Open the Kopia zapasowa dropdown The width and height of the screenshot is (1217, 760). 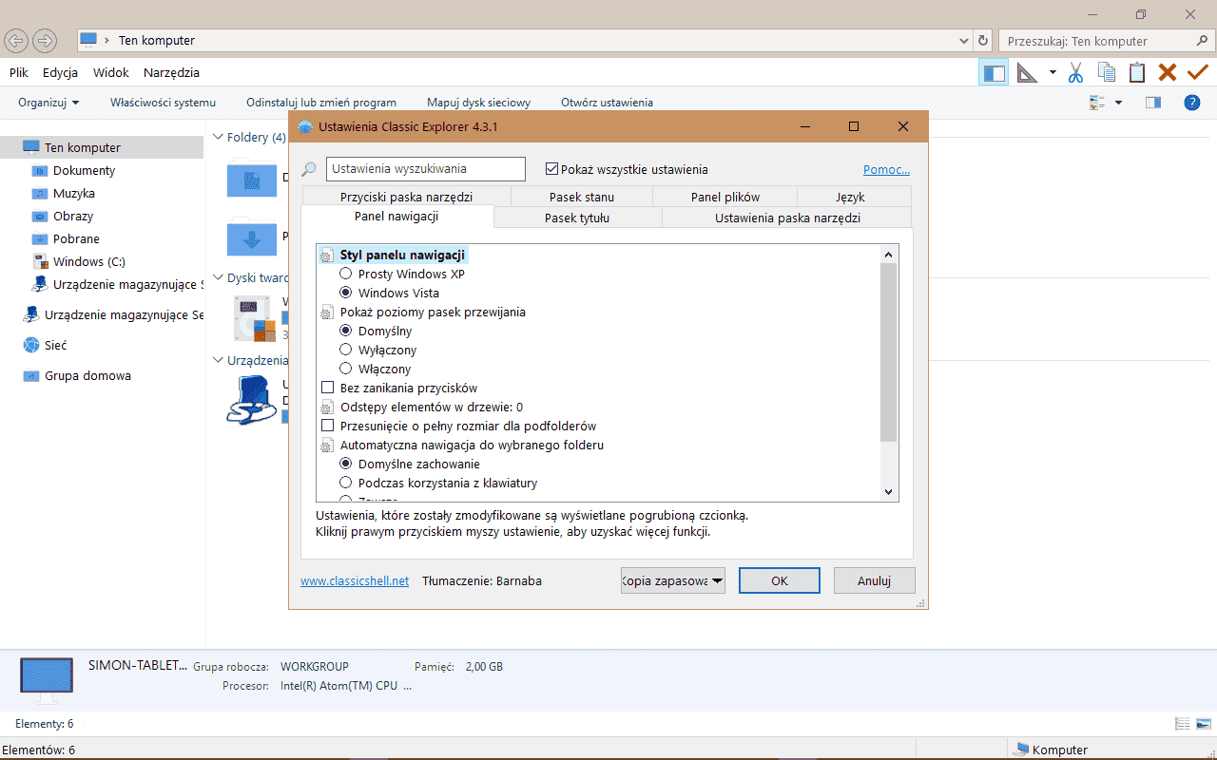(672, 580)
